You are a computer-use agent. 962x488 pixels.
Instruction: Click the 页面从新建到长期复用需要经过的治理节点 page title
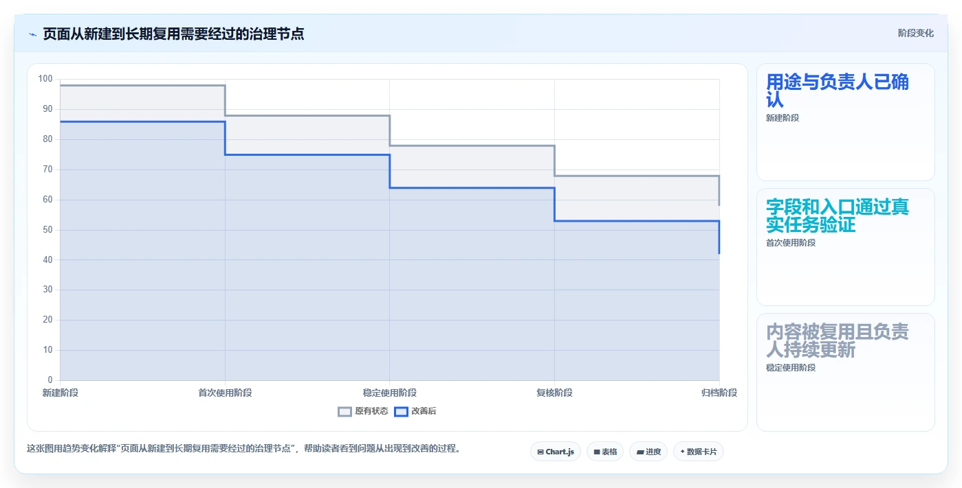click(173, 34)
